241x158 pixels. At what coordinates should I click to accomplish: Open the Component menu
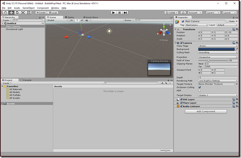click(43, 8)
